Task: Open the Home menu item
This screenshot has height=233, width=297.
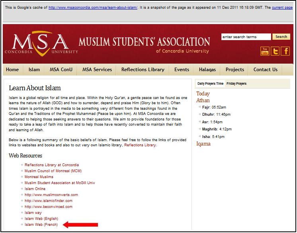Action: pos(12,70)
